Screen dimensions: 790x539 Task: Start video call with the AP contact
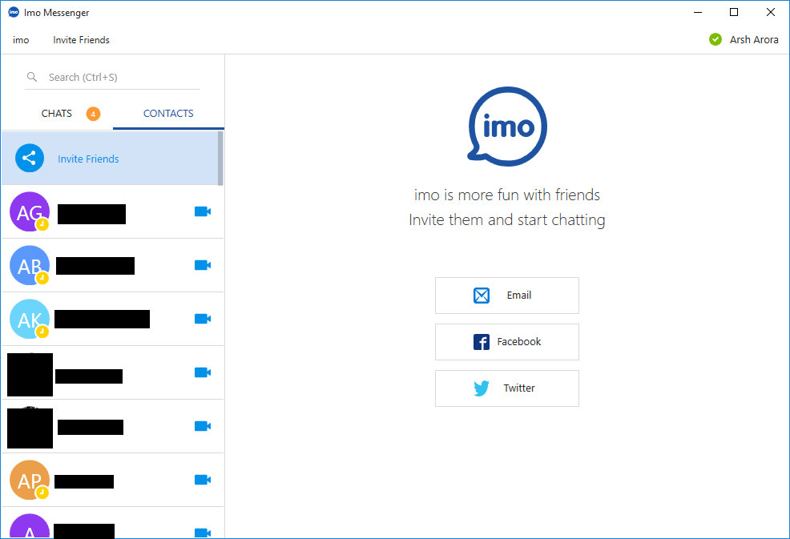click(x=203, y=480)
